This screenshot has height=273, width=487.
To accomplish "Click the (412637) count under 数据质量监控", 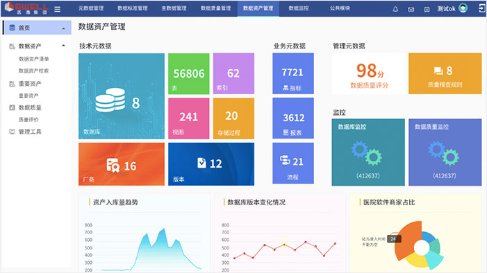I will point(445,176).
